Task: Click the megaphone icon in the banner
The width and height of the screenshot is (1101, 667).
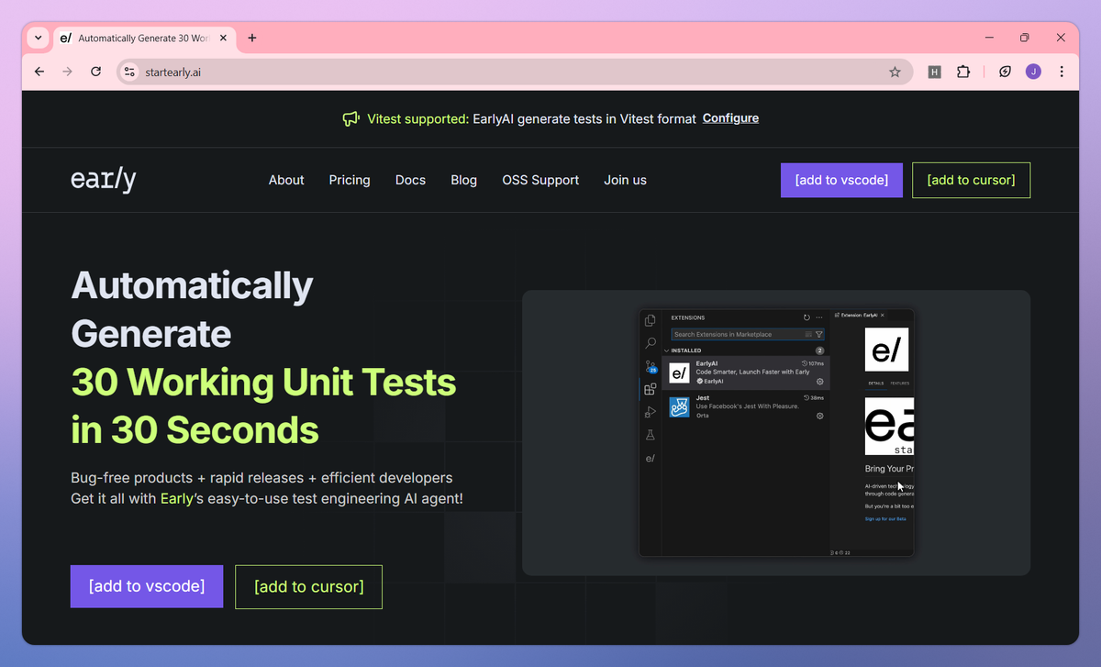Action: [x=350, y=119]
